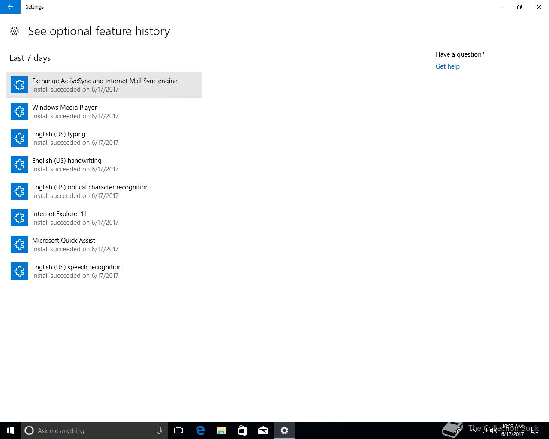Click the English (US) typing feature icon
Image resolution: width=549 pixels, height=439 pixels.
pos(19,138)
